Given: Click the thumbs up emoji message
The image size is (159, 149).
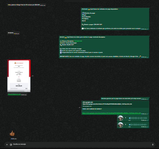Looking at the screenshot, I should [12, 133].
